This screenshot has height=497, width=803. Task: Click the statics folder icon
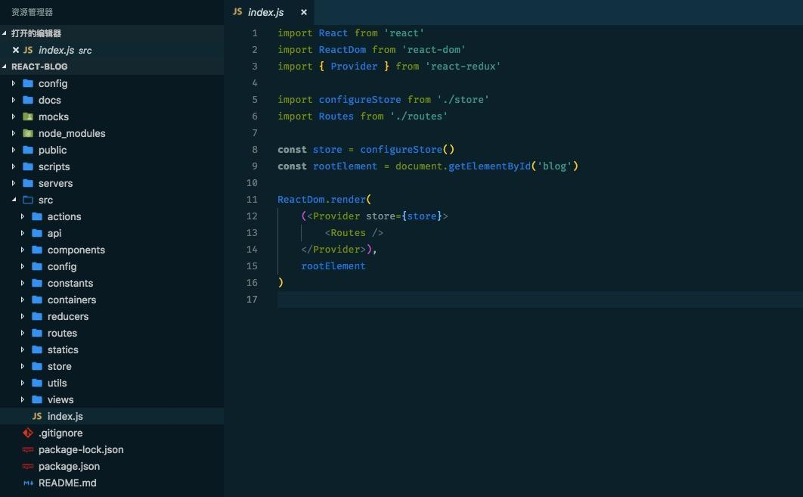point(37,349)
